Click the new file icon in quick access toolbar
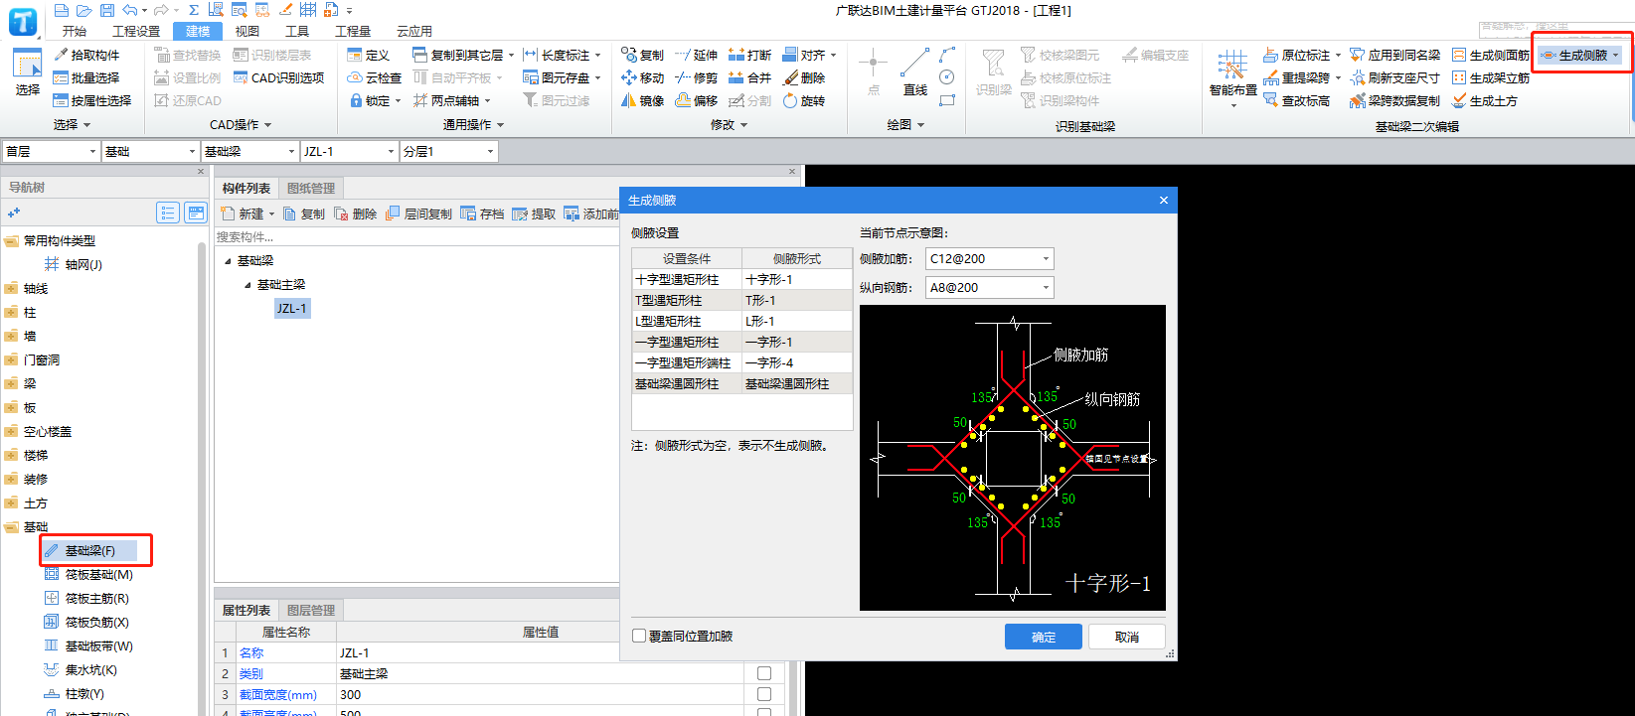Screen dimensions: 1635x716 point(62,10)
